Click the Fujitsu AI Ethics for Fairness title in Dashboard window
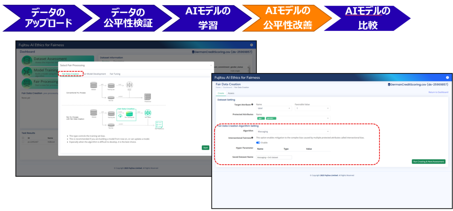The height and width of the screenshot is (211, 453). coord(42,45)
